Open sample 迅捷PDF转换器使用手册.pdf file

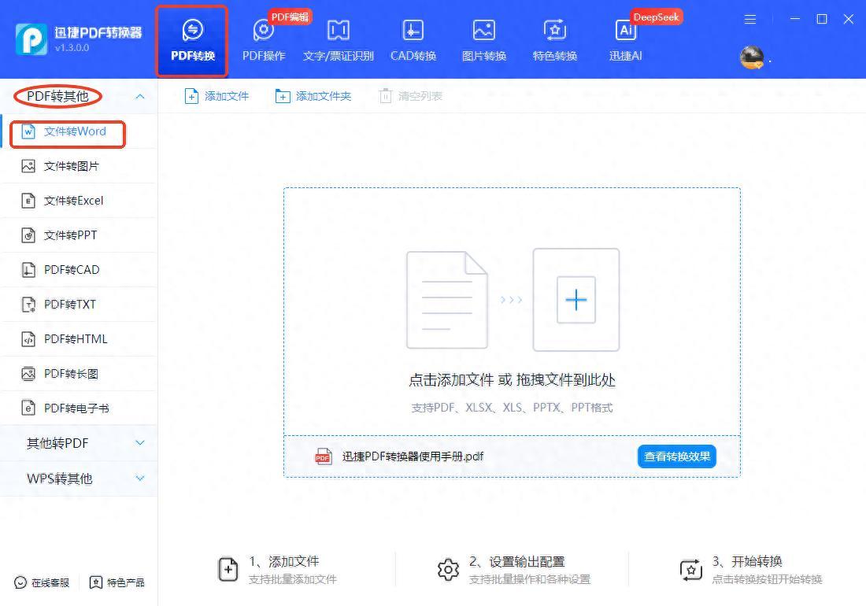[x=412, y=456]
